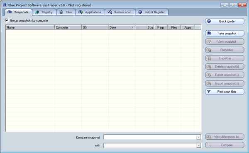The image size is (249, 153).
Task: Click the View differences list icon
Action: [209, 137]
